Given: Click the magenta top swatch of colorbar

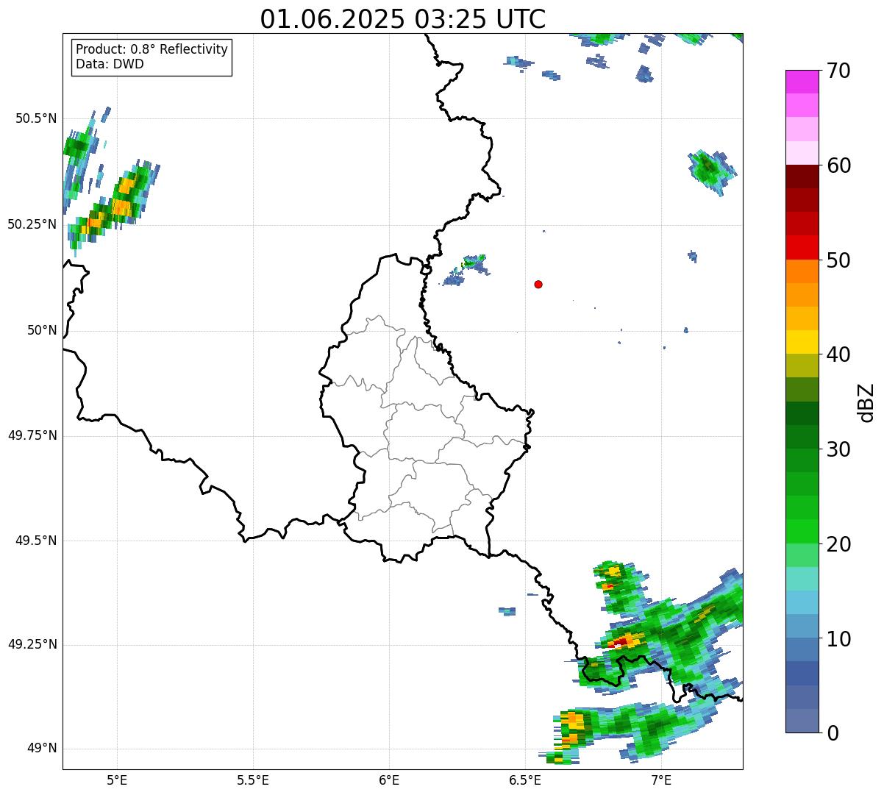Looking at the screenshot, I should click(x=802, y=82).
